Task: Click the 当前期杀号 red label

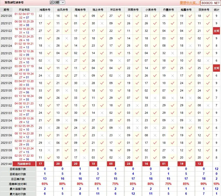Action: [x=24, y=164]
